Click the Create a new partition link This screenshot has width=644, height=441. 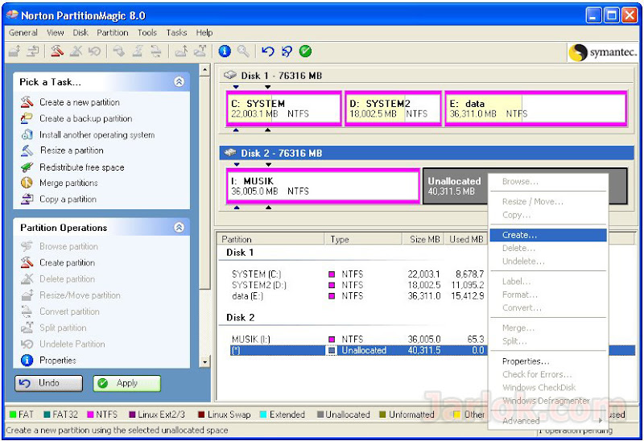click(80, 102)
